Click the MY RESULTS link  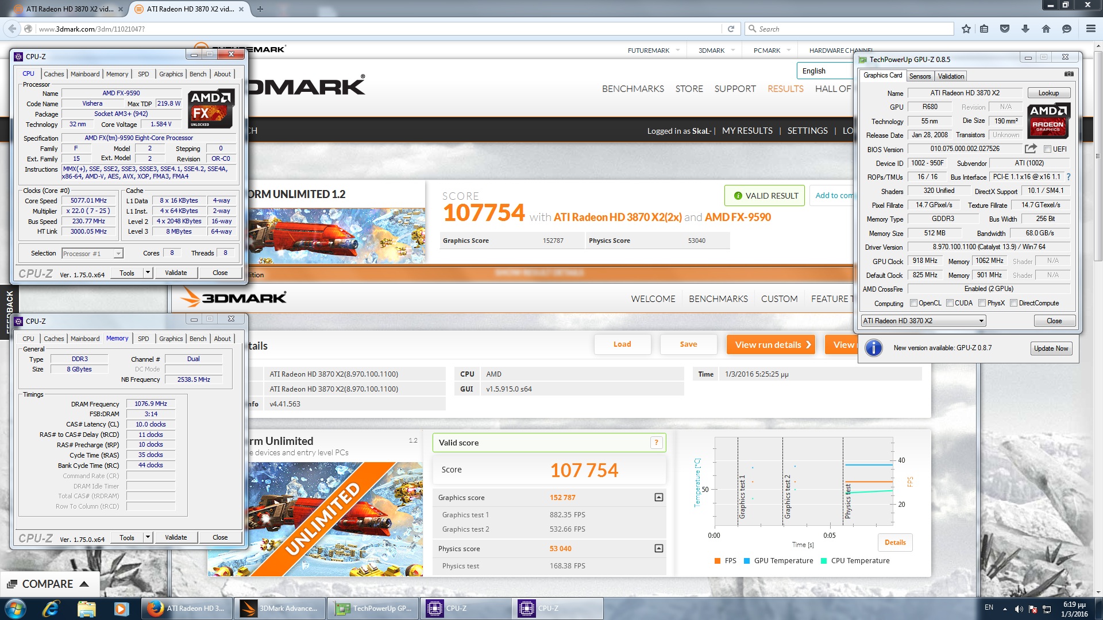(x=747, y=131)
